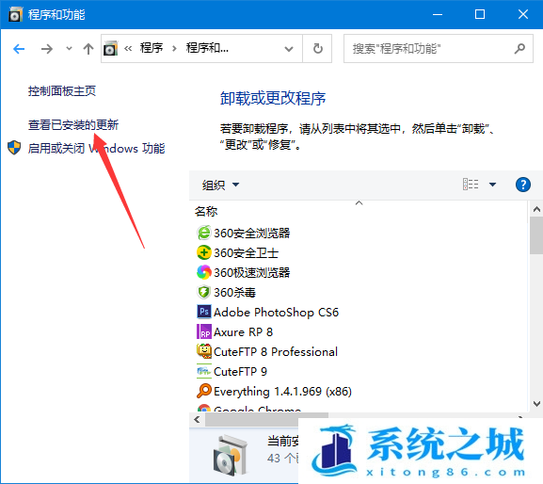
Task: Select the 程序 breadcrumb segment
Action: [x=152, y=48]
